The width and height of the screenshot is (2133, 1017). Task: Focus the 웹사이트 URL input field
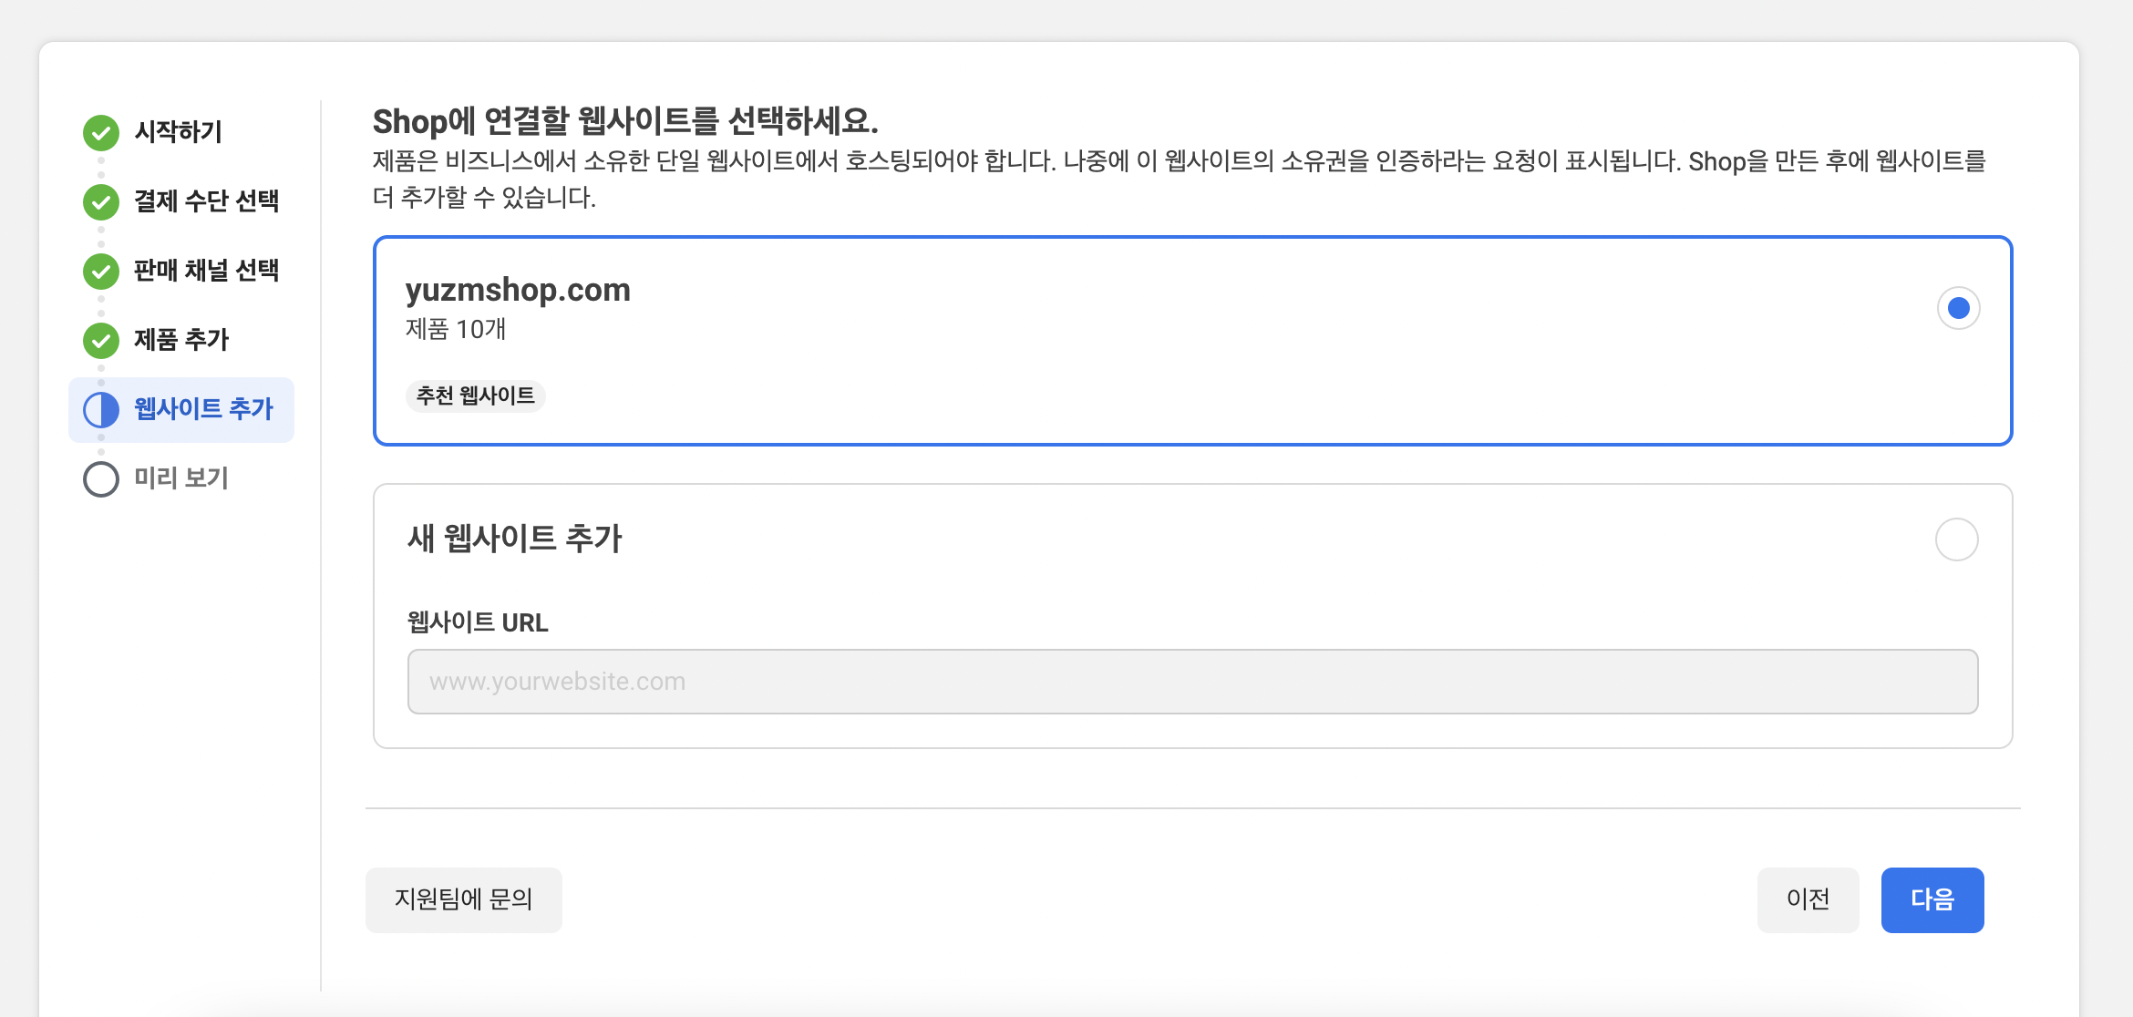pos(1192,682)
